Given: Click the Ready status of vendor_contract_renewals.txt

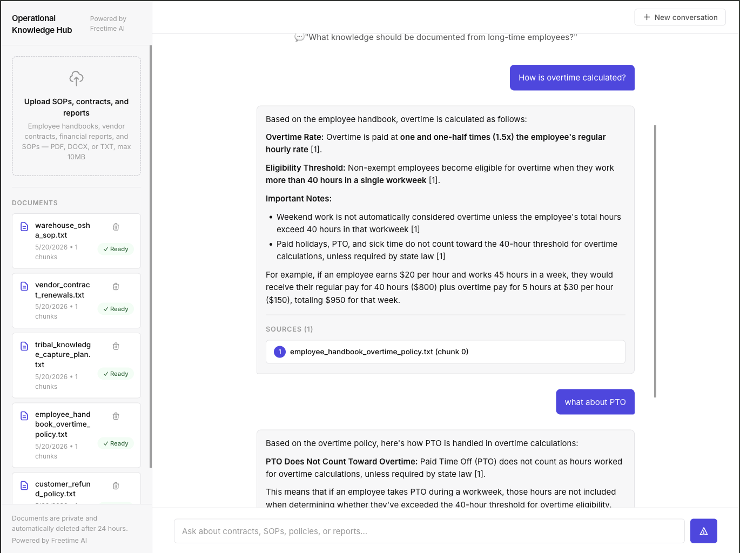Looking at the screenshot, I should tap(116, 309).
